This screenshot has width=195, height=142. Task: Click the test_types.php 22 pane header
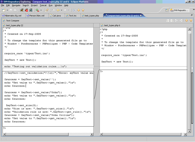[x=48, y=25]
